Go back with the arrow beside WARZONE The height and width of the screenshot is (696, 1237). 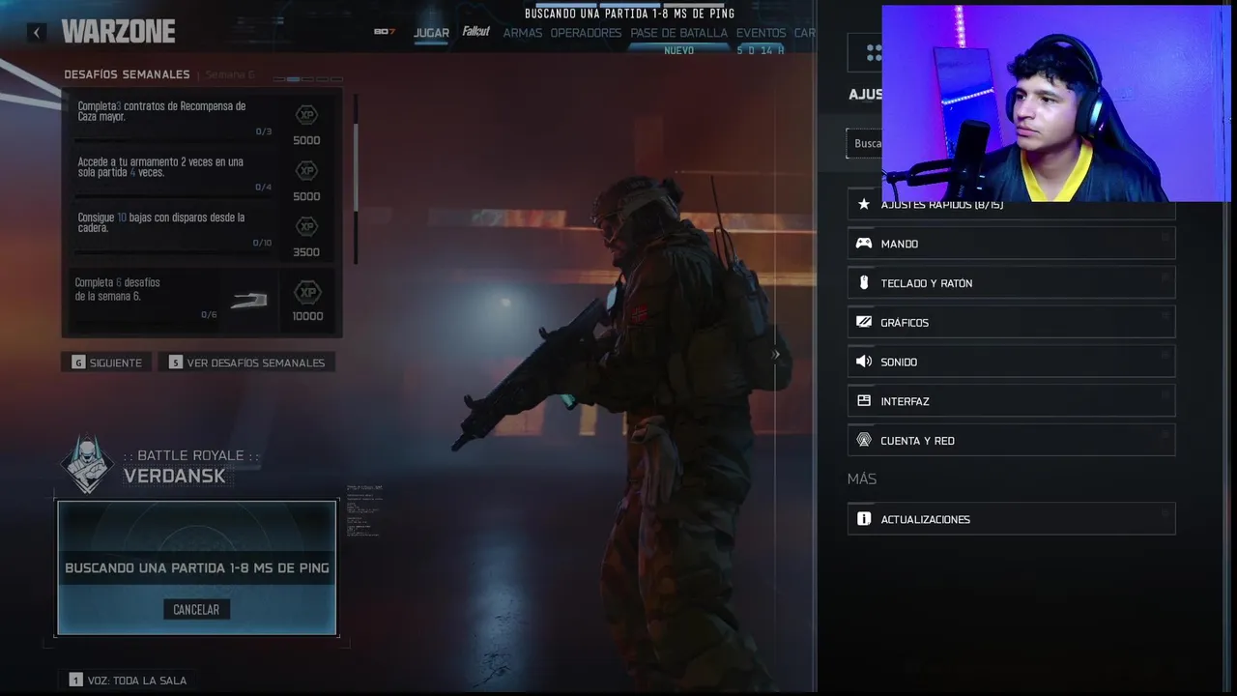[37, 32]
